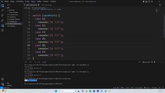
Task: Toggle primary sidebar layout button
Action: point(144,2)
